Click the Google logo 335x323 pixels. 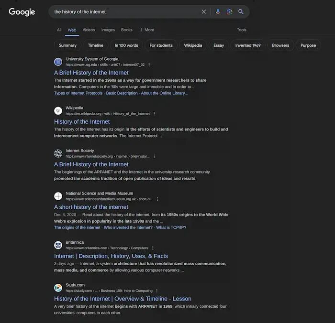pos(22,12)
